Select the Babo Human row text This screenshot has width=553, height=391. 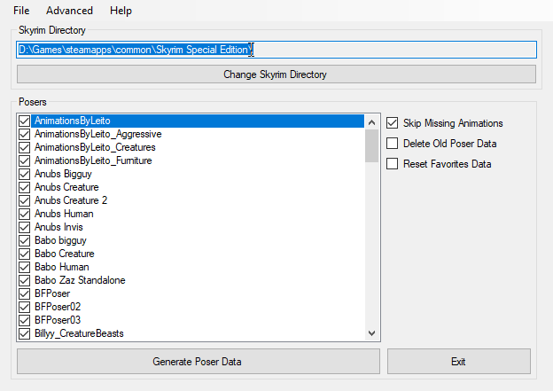[x=62, y=267]
